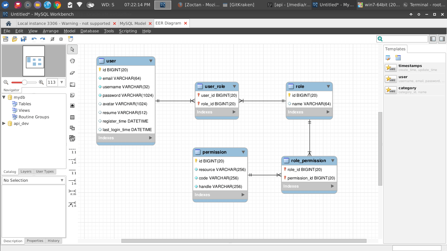
Task: Choose the n:m relationship tool
Action: pyautogui.click(x=72, y=192)
